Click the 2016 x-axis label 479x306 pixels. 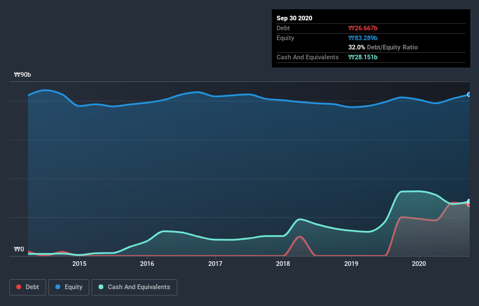(147, 264)
